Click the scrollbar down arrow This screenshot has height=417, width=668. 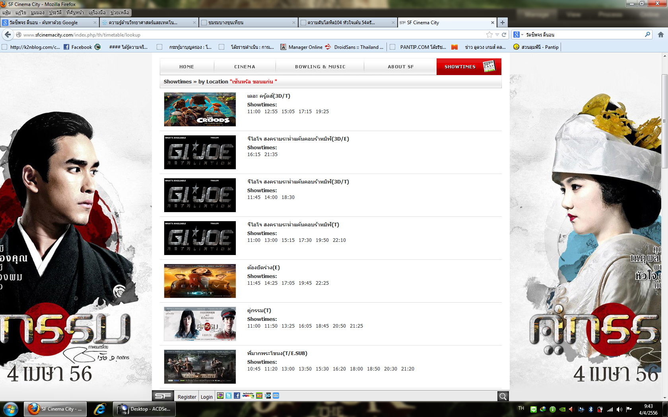pos(664,398)
